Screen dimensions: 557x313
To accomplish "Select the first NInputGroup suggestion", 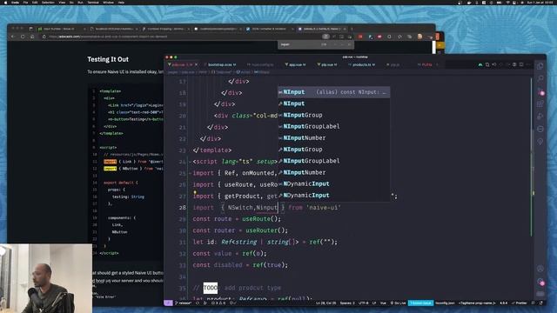I will [x=333, y=115].
